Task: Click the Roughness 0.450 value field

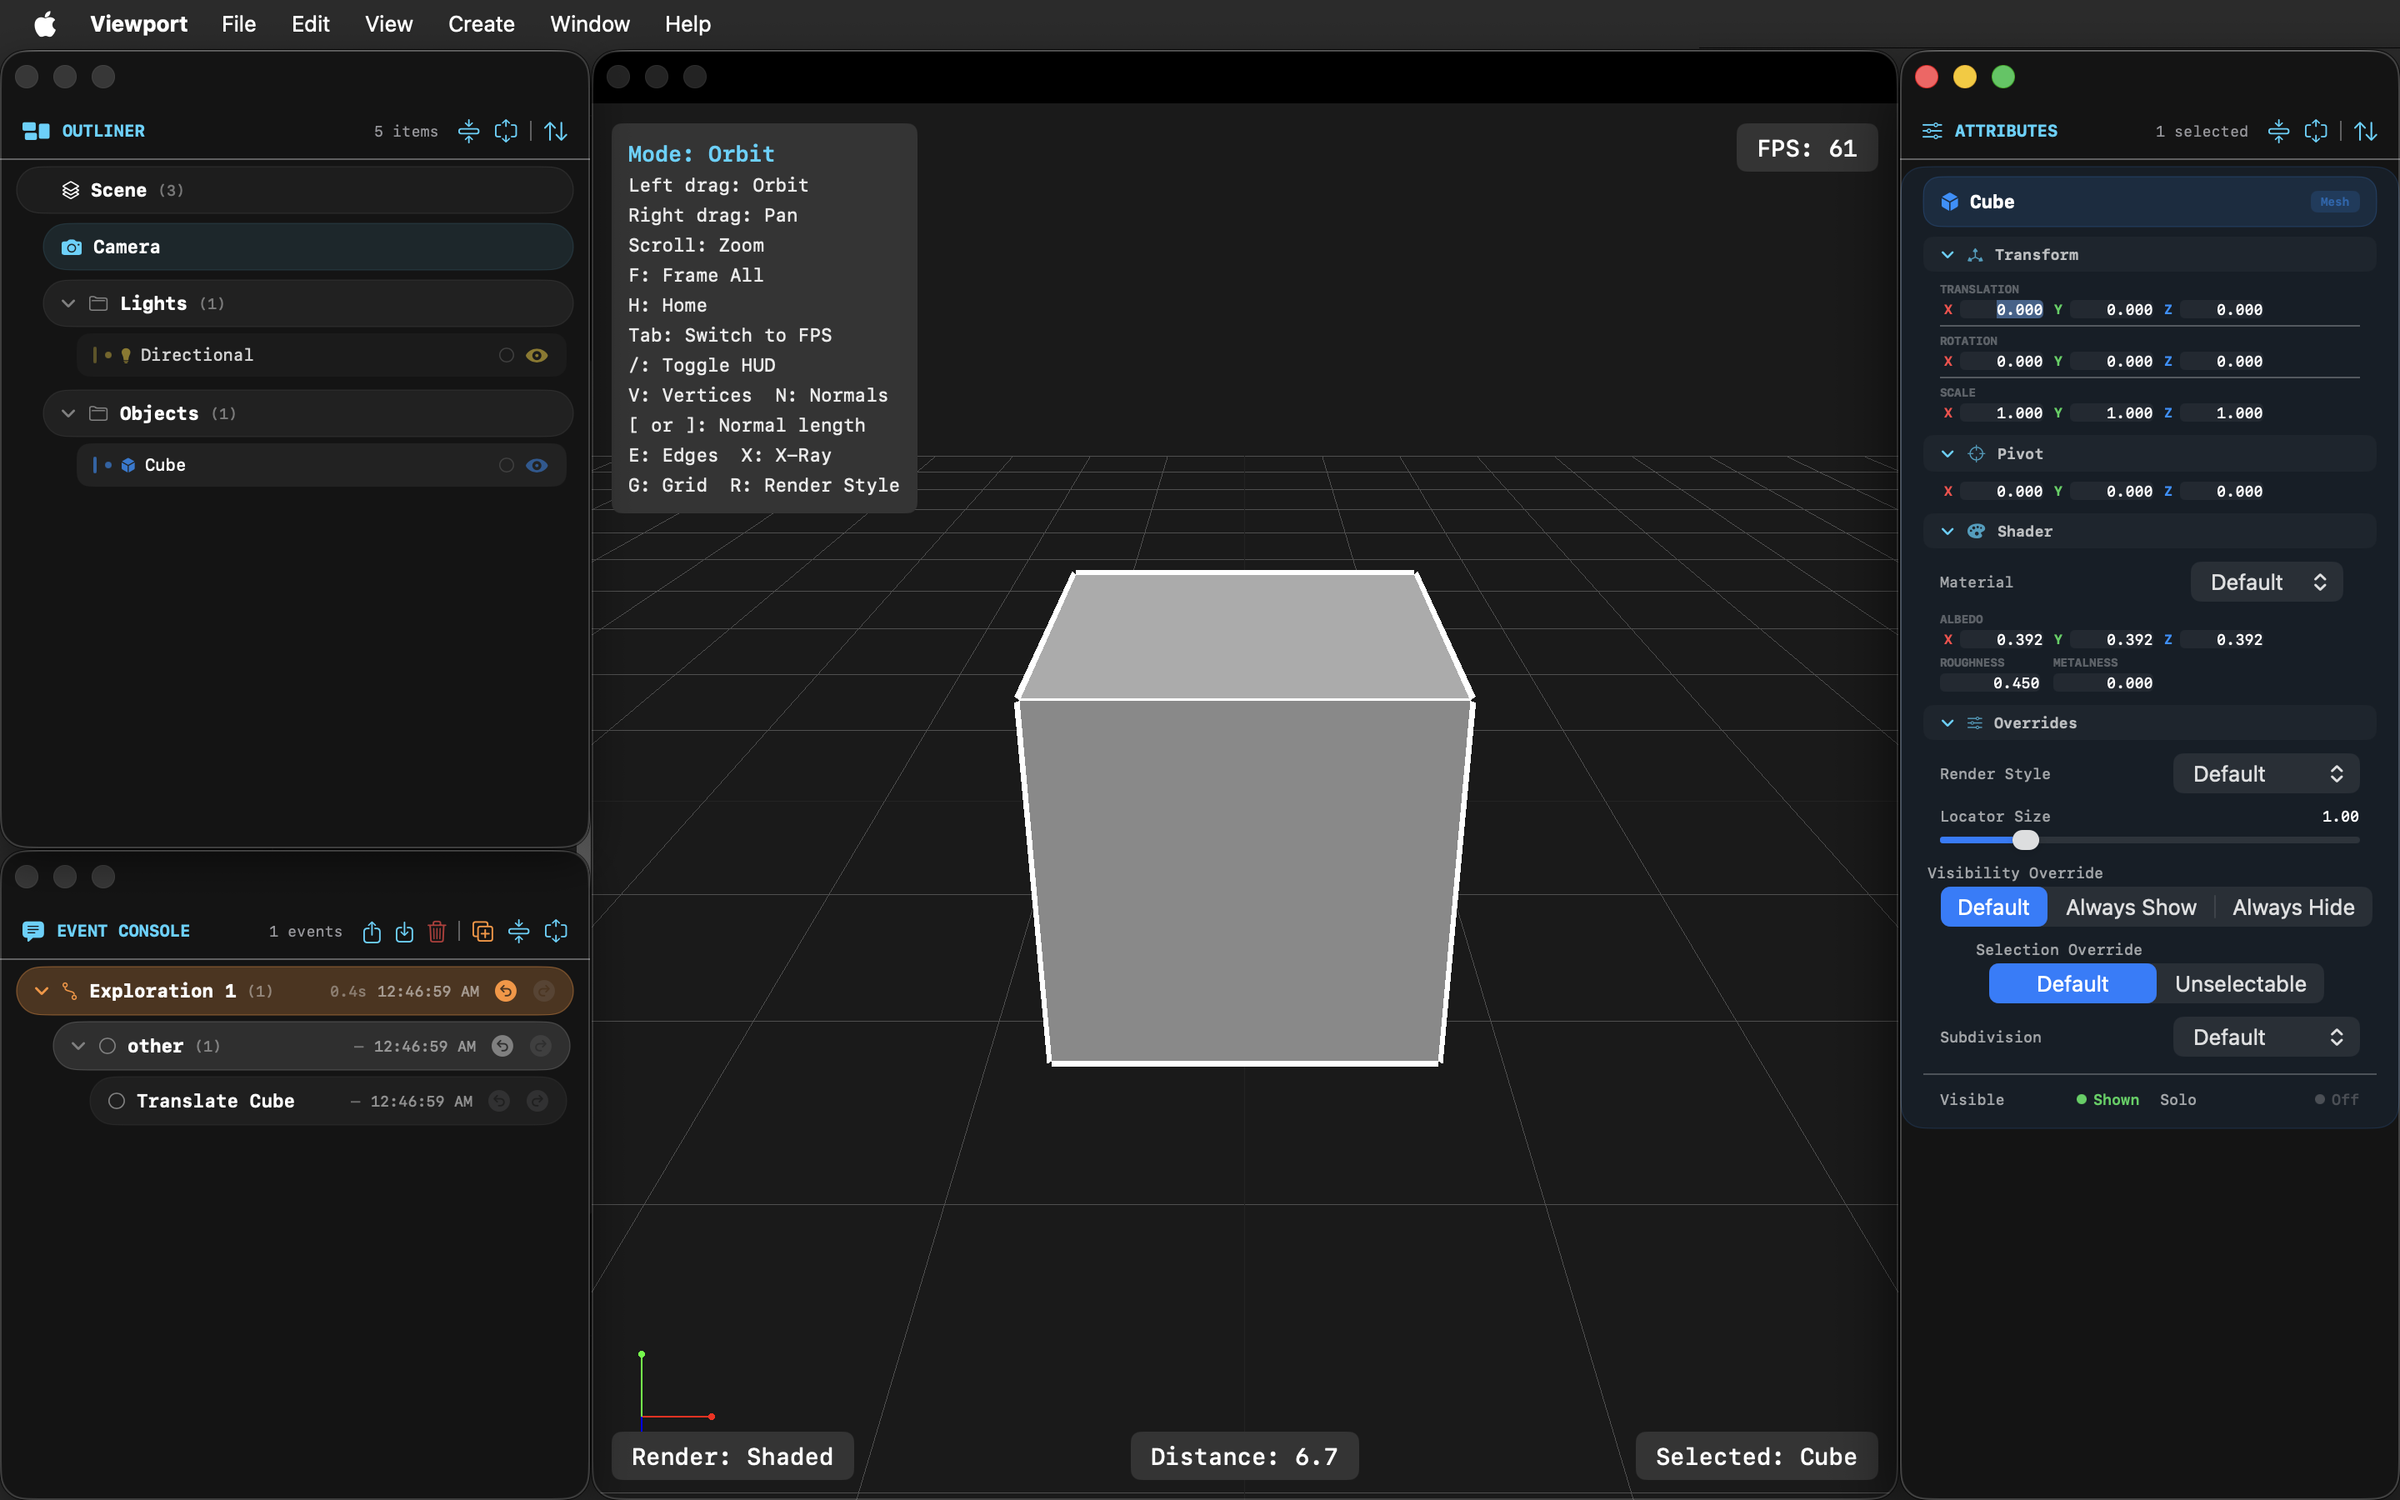Action: tap(1992, 683)
